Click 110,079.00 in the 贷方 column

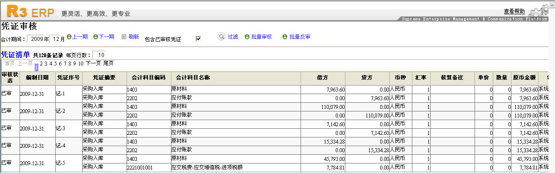click(377, 116)
